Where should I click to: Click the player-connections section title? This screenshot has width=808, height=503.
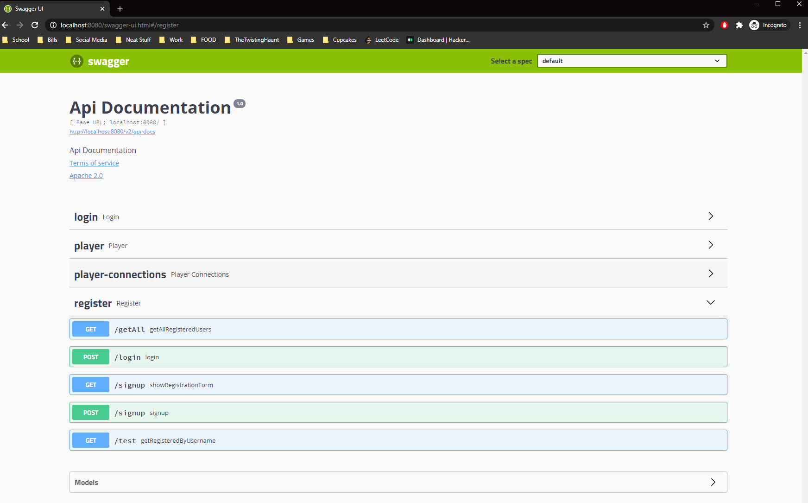point(120,274)
